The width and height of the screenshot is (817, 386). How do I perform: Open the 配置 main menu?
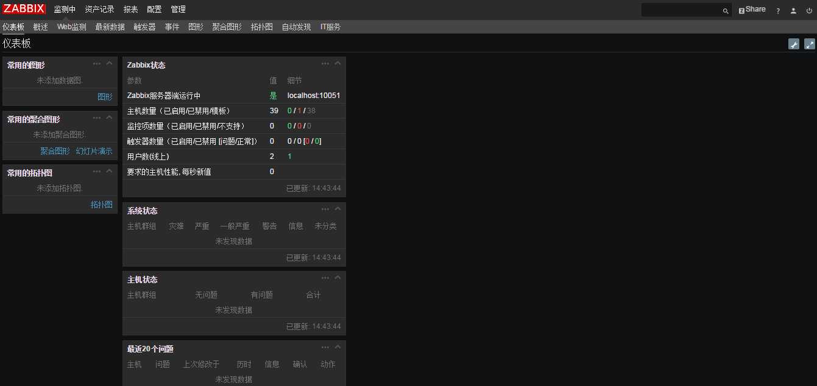click(154, 10)
